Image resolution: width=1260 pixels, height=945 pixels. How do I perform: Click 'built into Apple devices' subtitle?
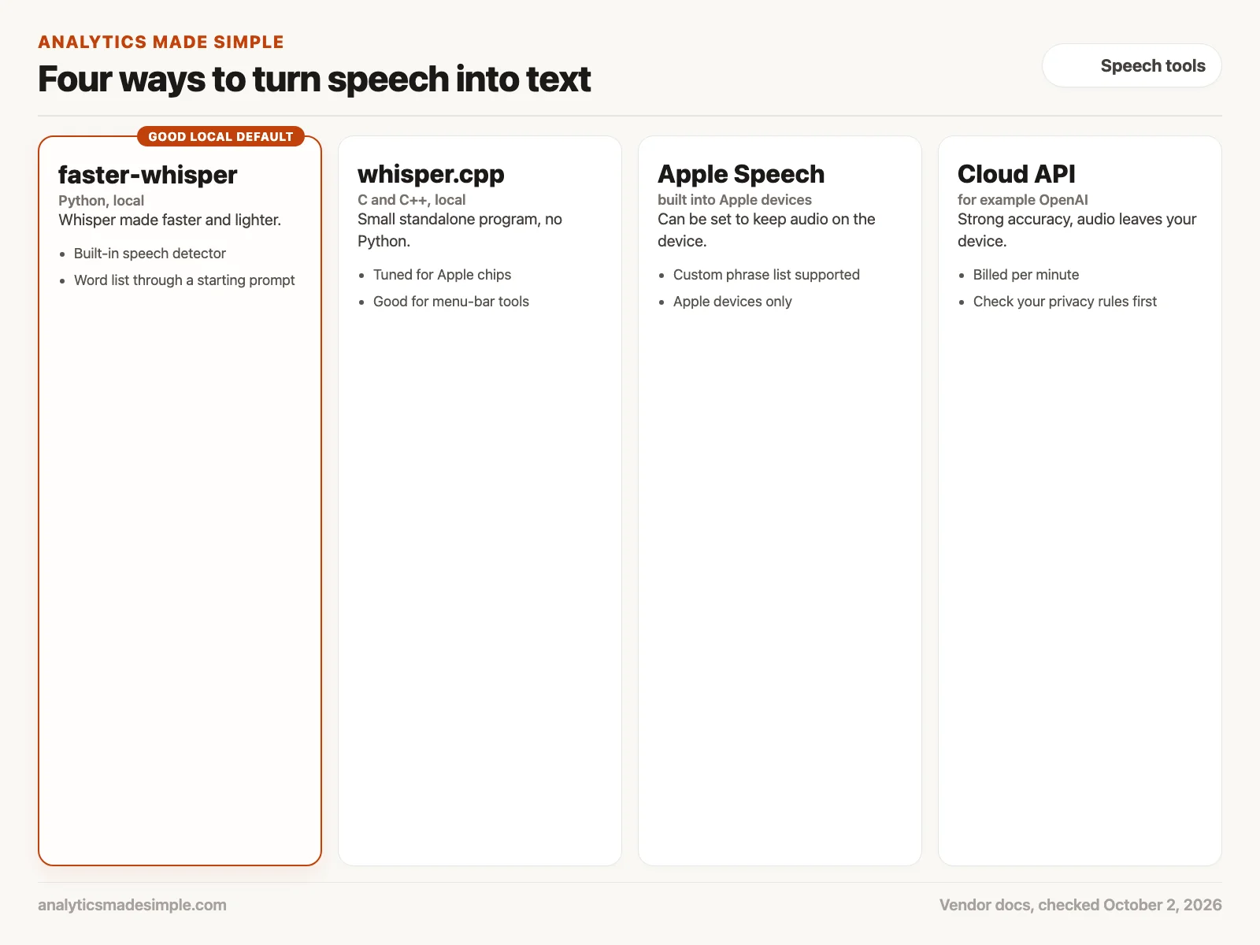(735, 200)
